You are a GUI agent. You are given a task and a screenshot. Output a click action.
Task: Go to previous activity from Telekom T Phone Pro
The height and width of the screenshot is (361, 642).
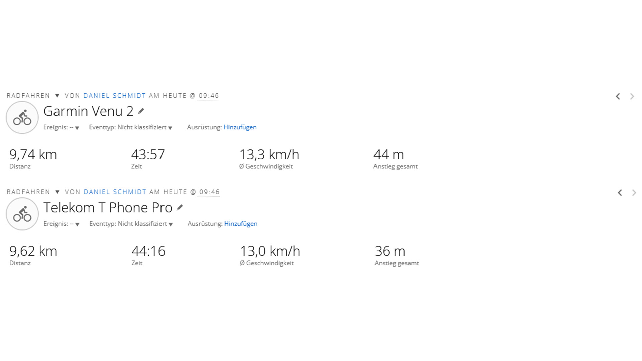(x=620, y=193)
